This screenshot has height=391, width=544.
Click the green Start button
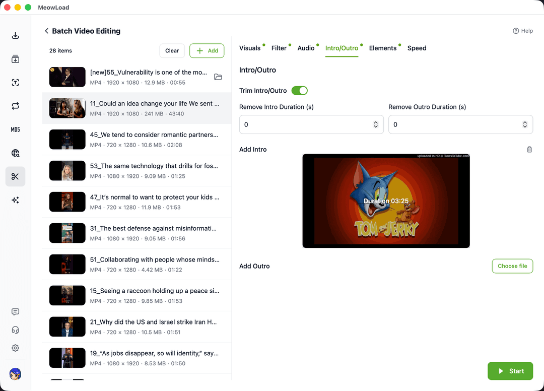[510, 371]
